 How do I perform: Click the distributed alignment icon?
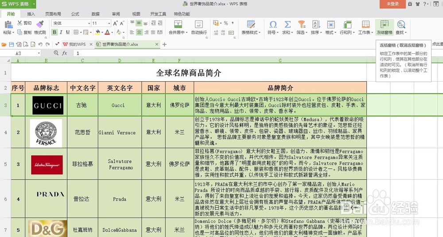159,32
